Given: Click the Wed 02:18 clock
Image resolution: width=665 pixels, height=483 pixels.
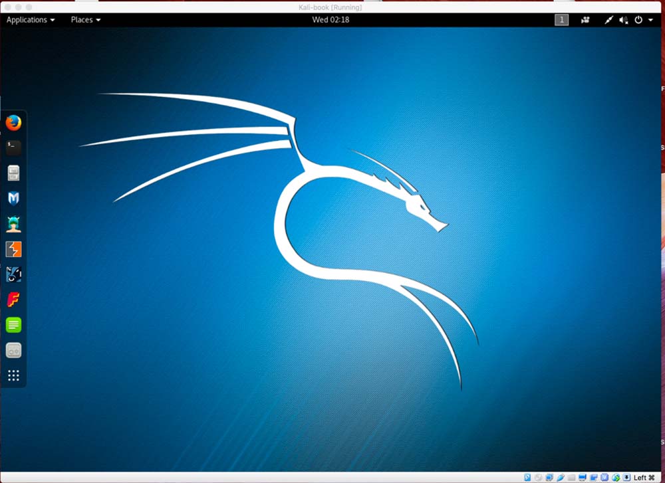Looking at the screenshot, I should [331, 20].
